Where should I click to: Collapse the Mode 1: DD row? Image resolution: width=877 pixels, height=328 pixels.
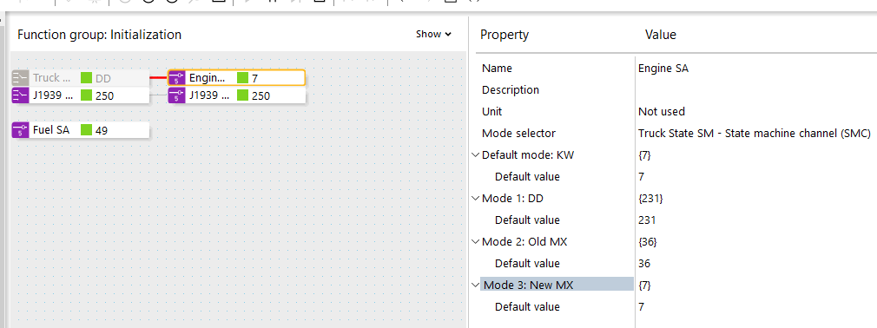click(476, 199)
